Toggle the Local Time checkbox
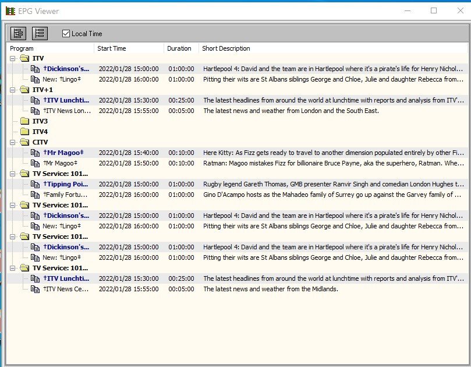 pyautogui.click(x=66, y=33)
